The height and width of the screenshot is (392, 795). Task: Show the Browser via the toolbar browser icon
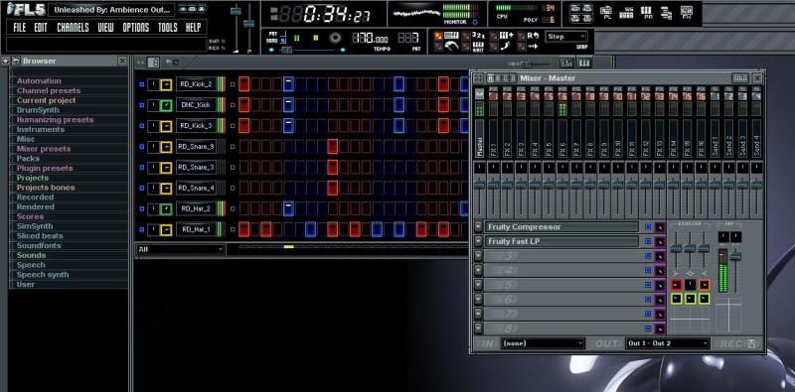pyautogui.click(x=666, y=12)
